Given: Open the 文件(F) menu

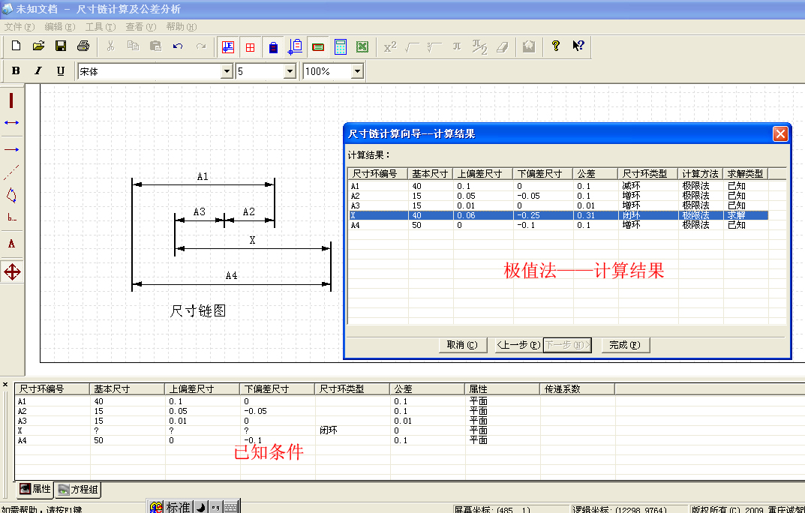Looking at the screenshot, I should point(20,27).
